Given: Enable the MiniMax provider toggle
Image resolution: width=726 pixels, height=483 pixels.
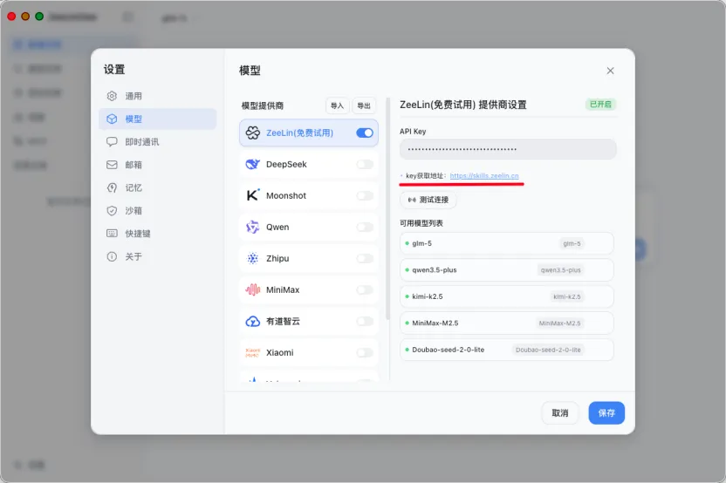Looking at the screenshot, I should (x=365, y=289).
